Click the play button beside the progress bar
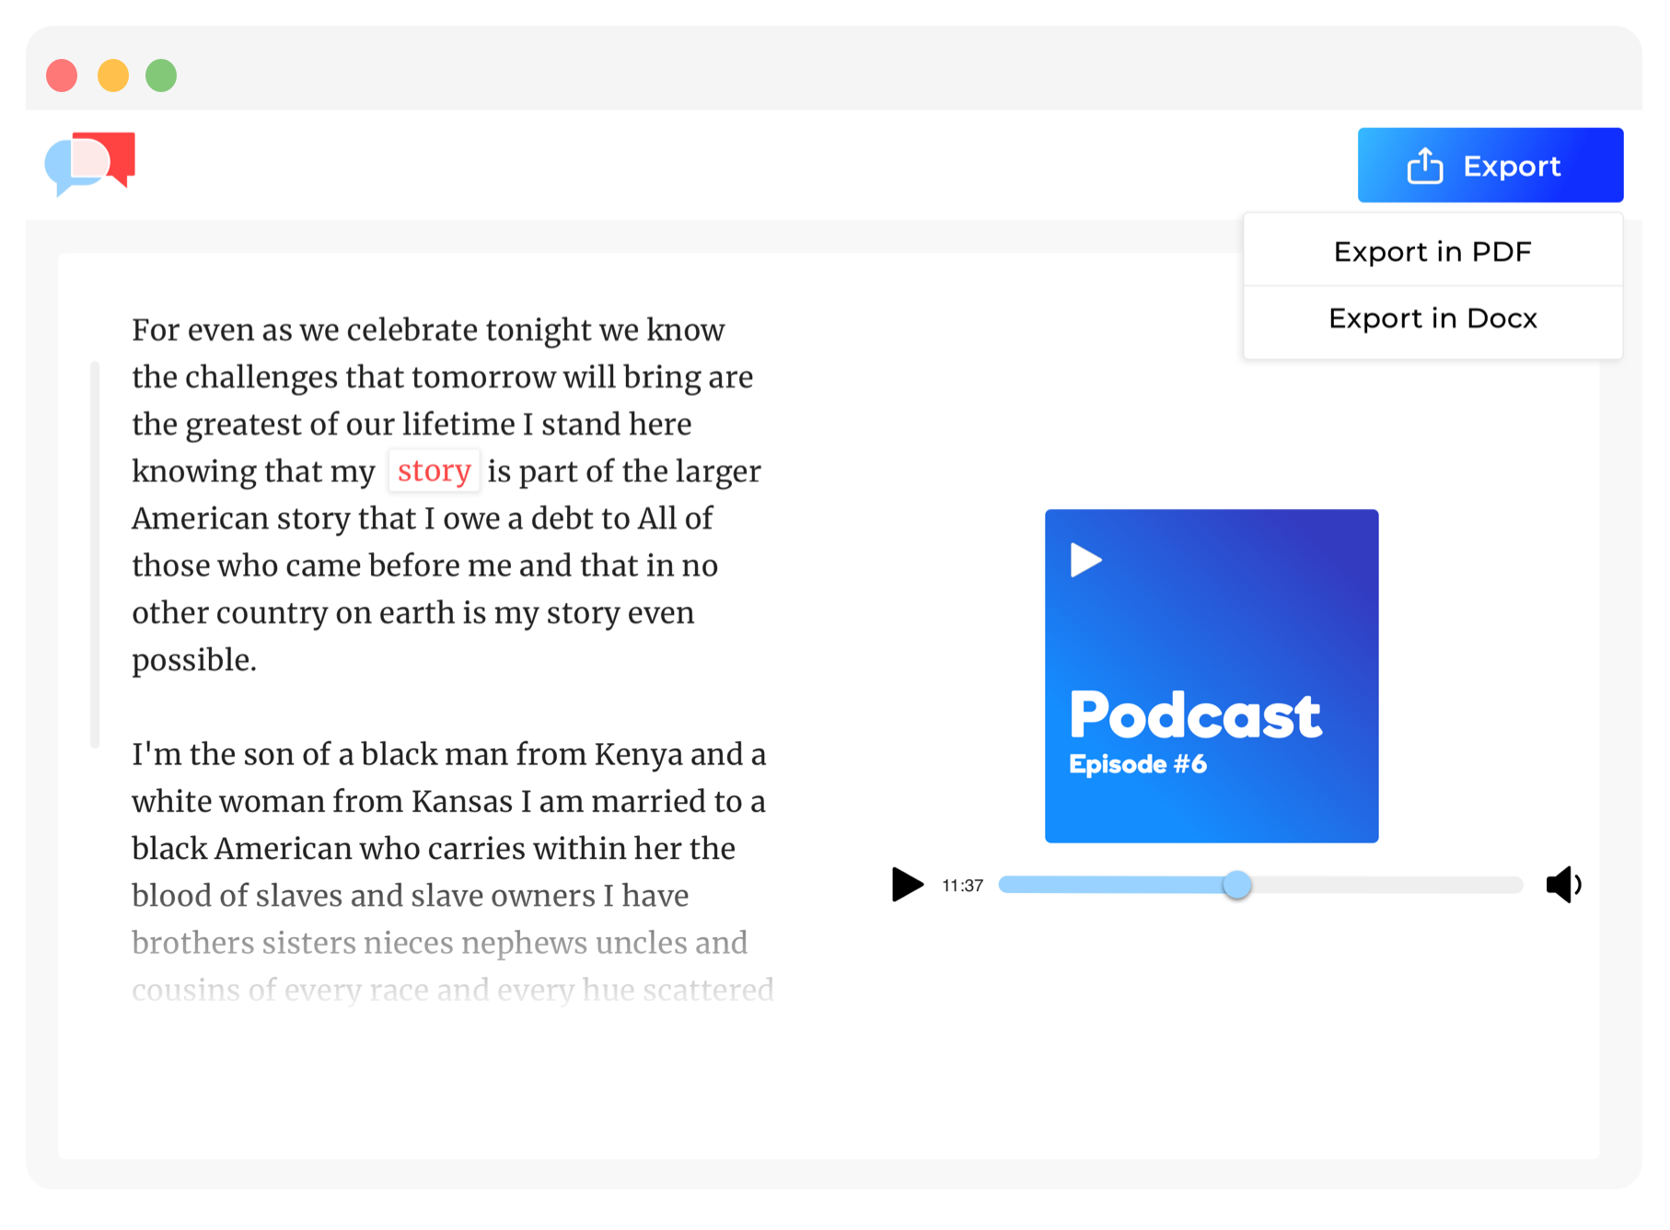Screen dimensions: 1670x1230 tap(907, 885)
